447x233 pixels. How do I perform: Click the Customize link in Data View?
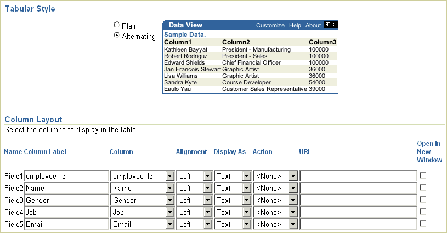tap(270, 25)
